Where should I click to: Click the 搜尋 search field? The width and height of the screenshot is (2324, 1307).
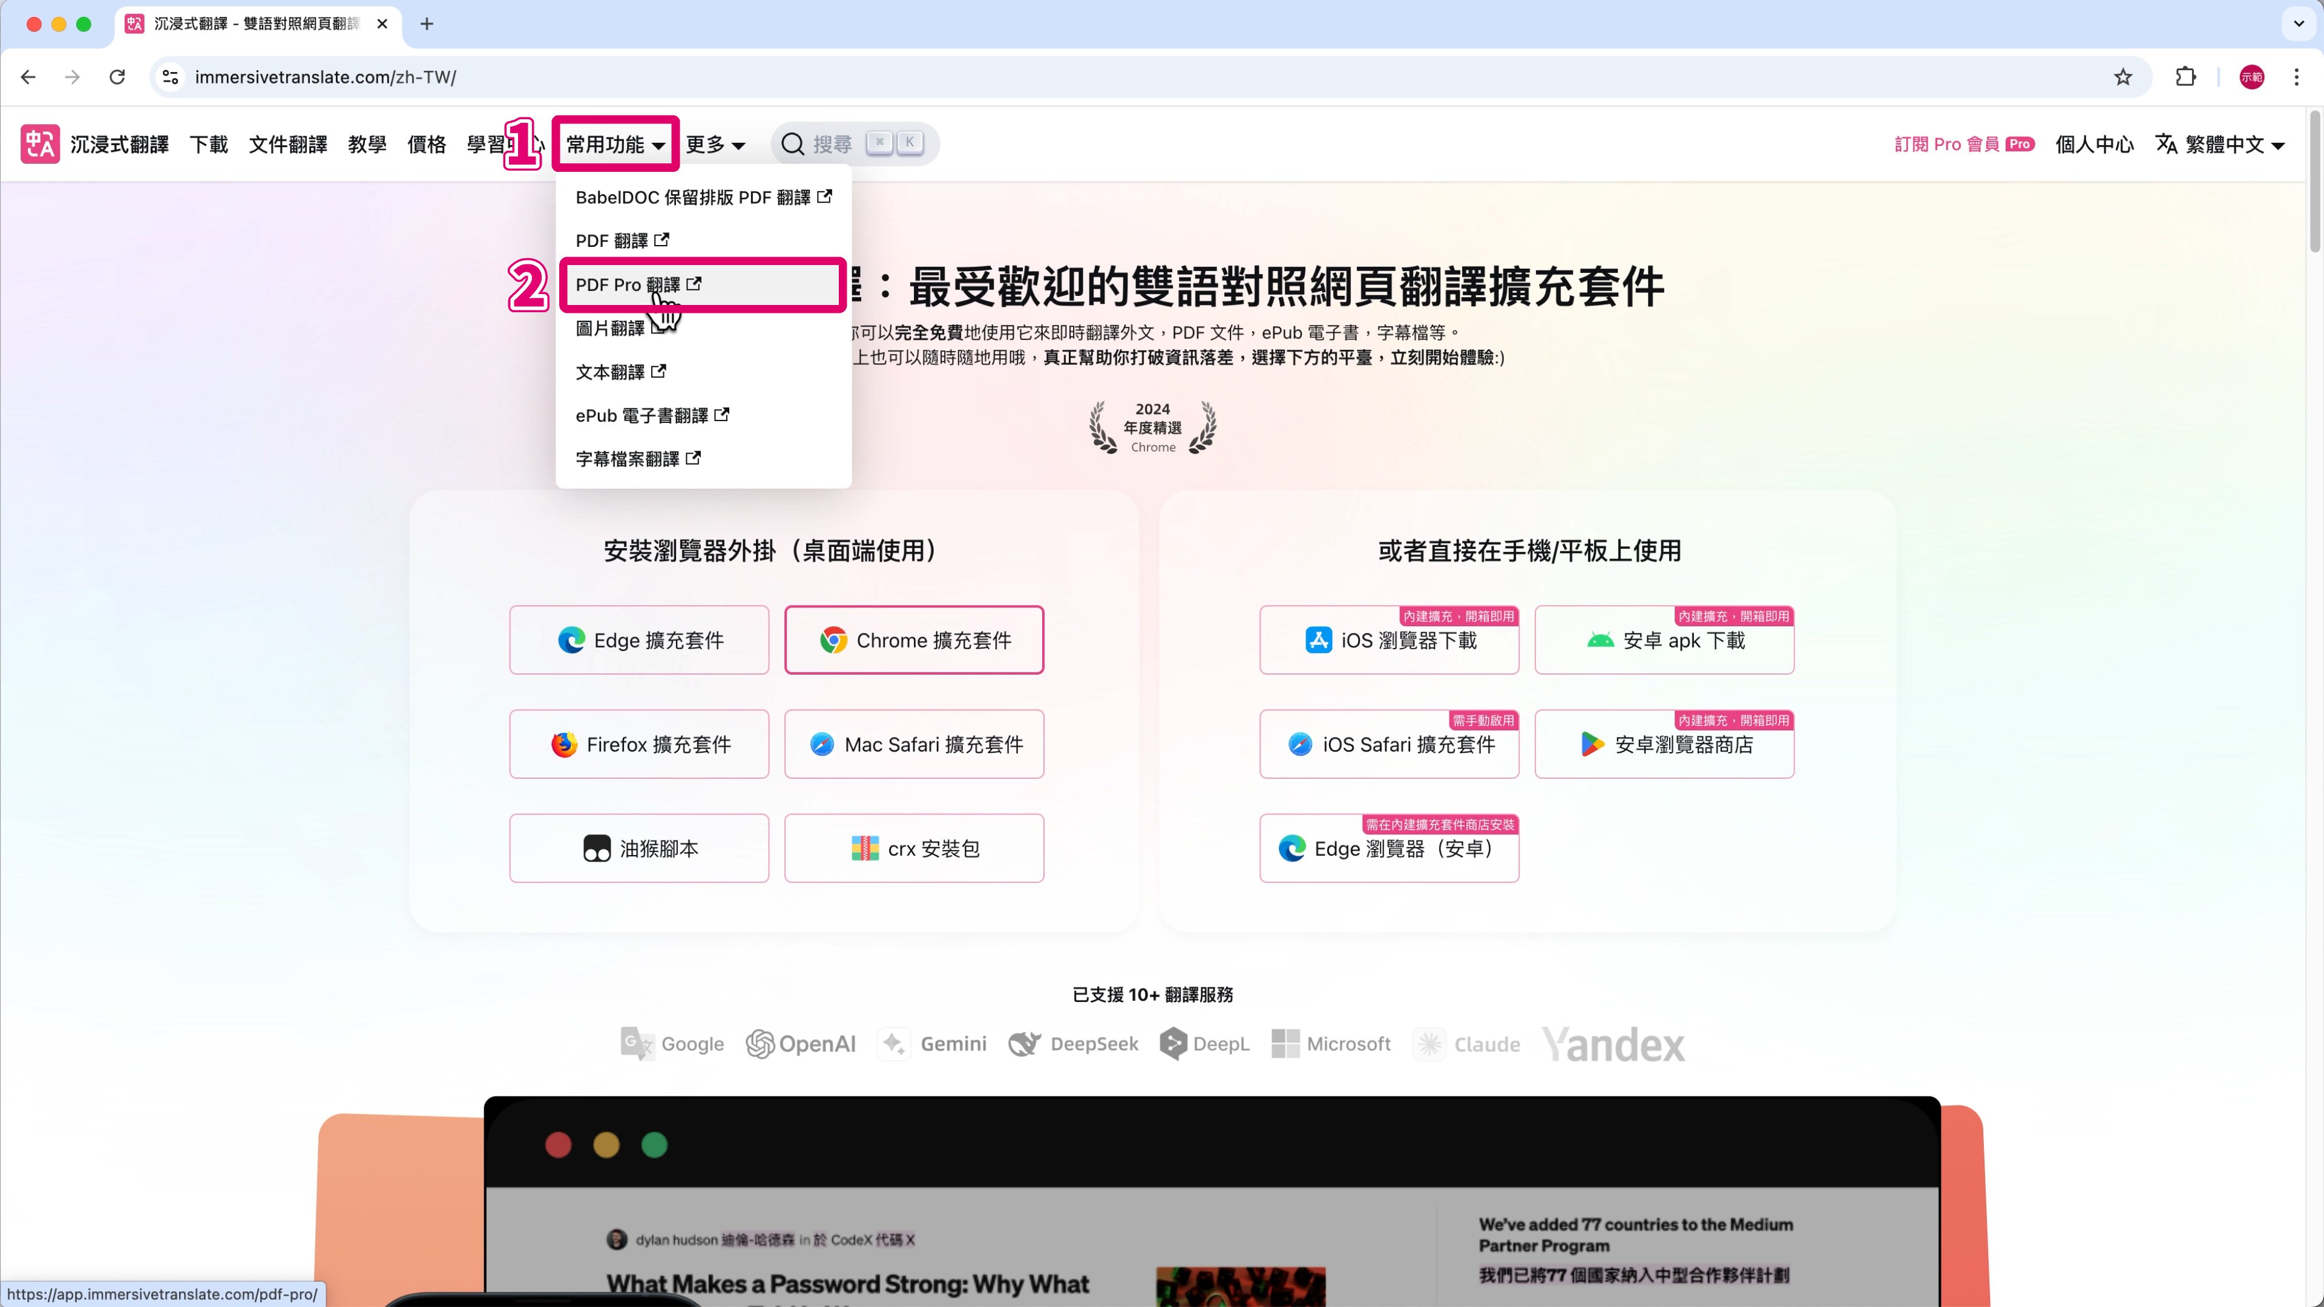click(855, 145)
